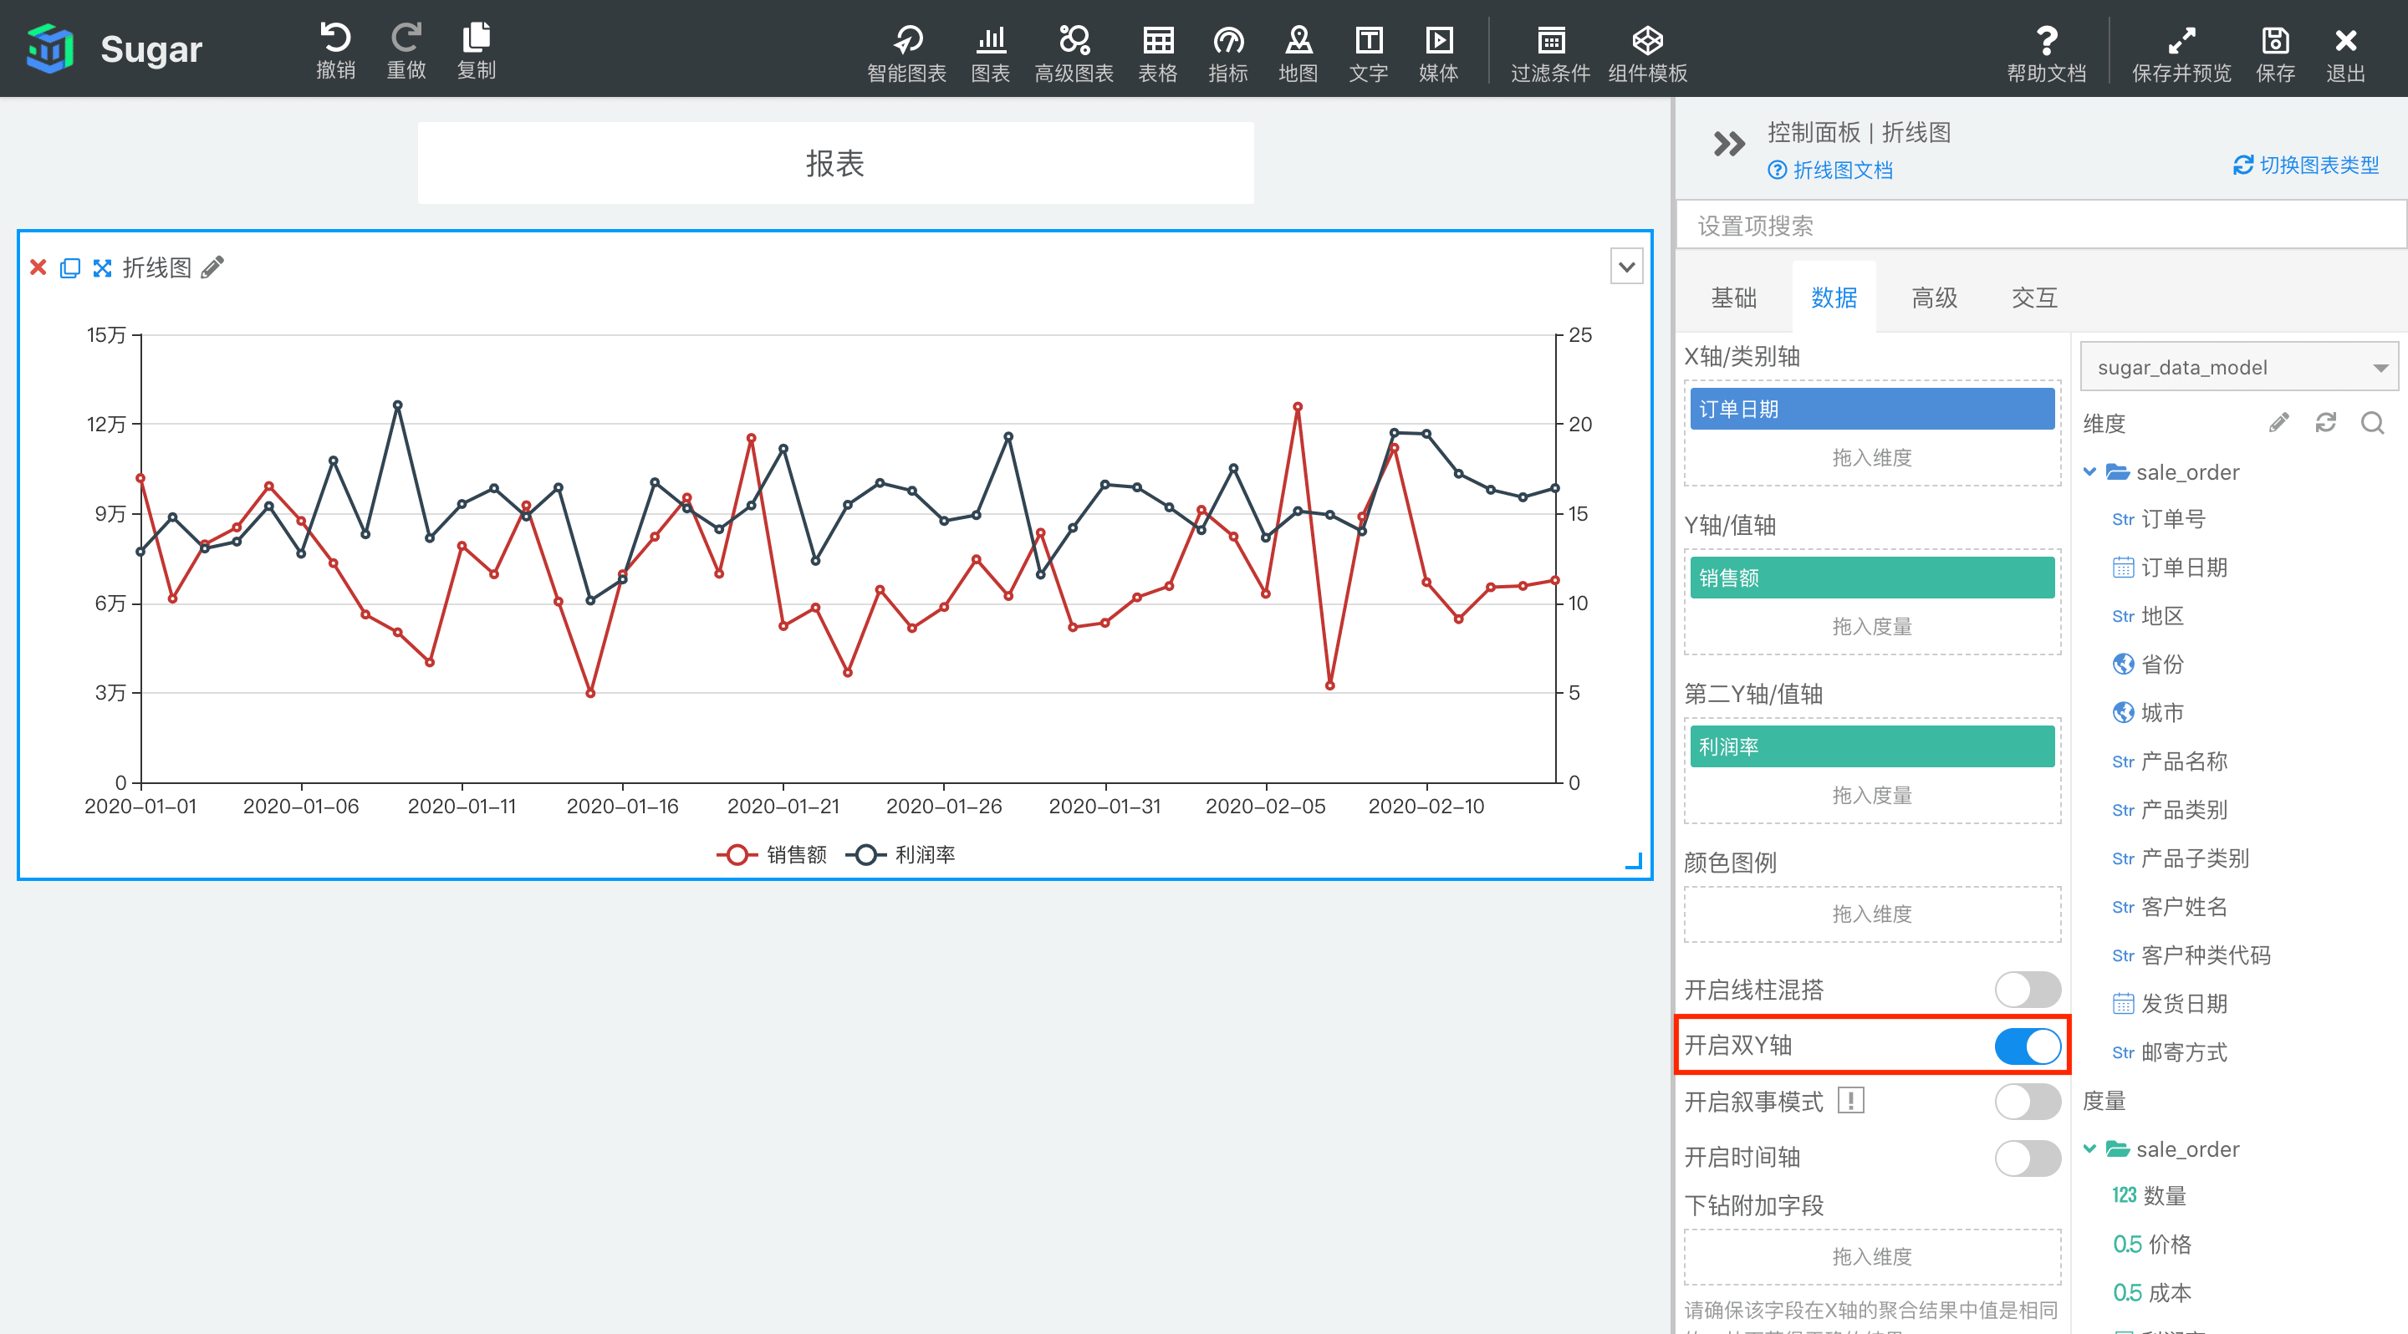Add a filter condition (过滤条件)
Image resolution: width=2408 pixels, height=1334 pixels.
[1550, 53]
